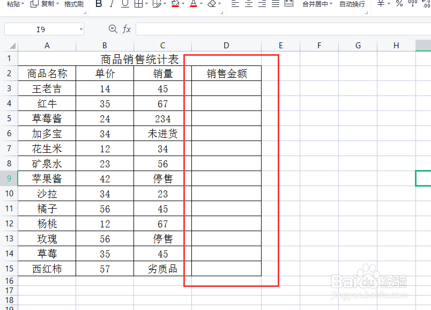Select cell containing 王老吉
431x310 pixels.
click(47, 88)
